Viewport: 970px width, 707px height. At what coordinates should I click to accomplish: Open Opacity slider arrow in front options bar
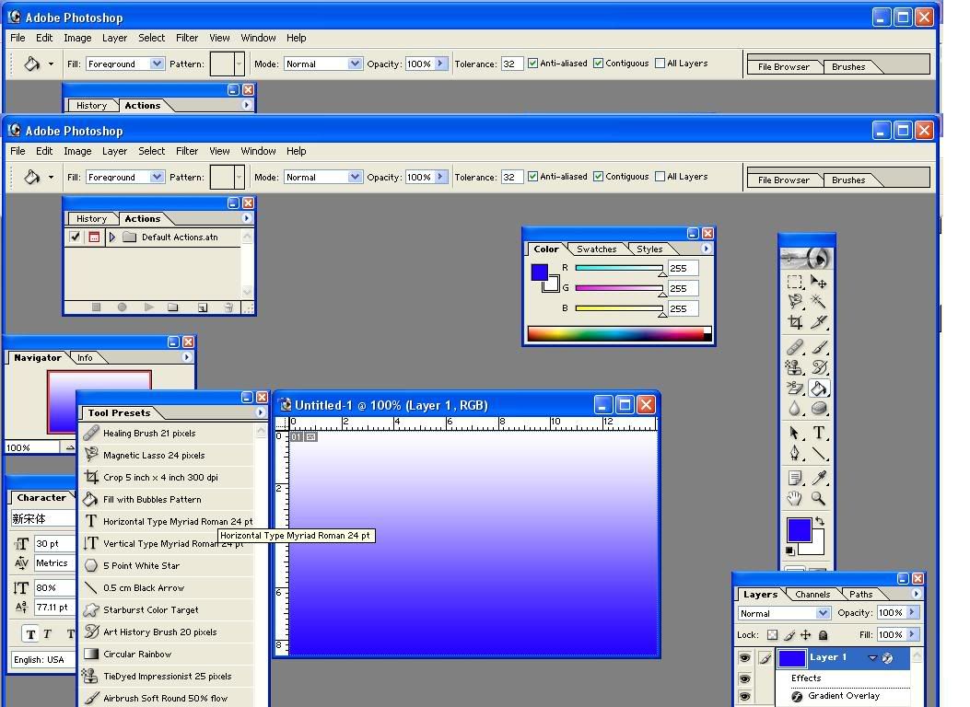(x=440, y=177)
